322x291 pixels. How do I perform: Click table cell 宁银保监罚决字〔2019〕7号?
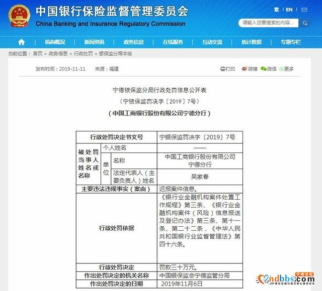pyautogui.click(x=197, y=137)
